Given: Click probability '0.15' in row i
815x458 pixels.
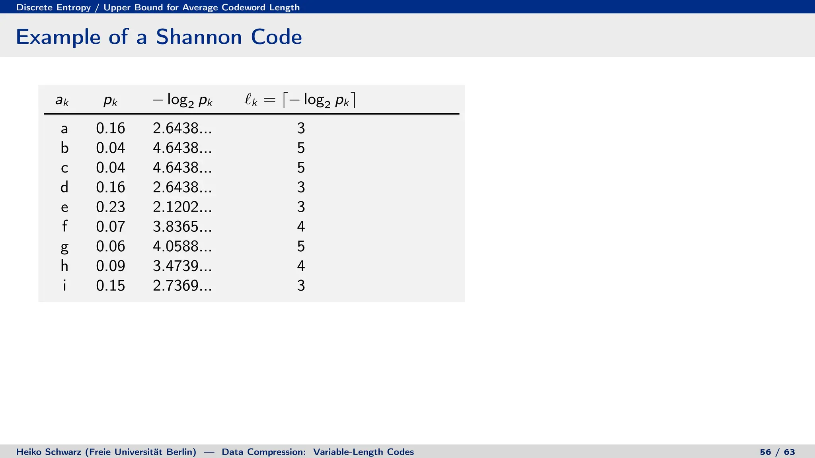Looking at the screenshot, I should 111,285.
